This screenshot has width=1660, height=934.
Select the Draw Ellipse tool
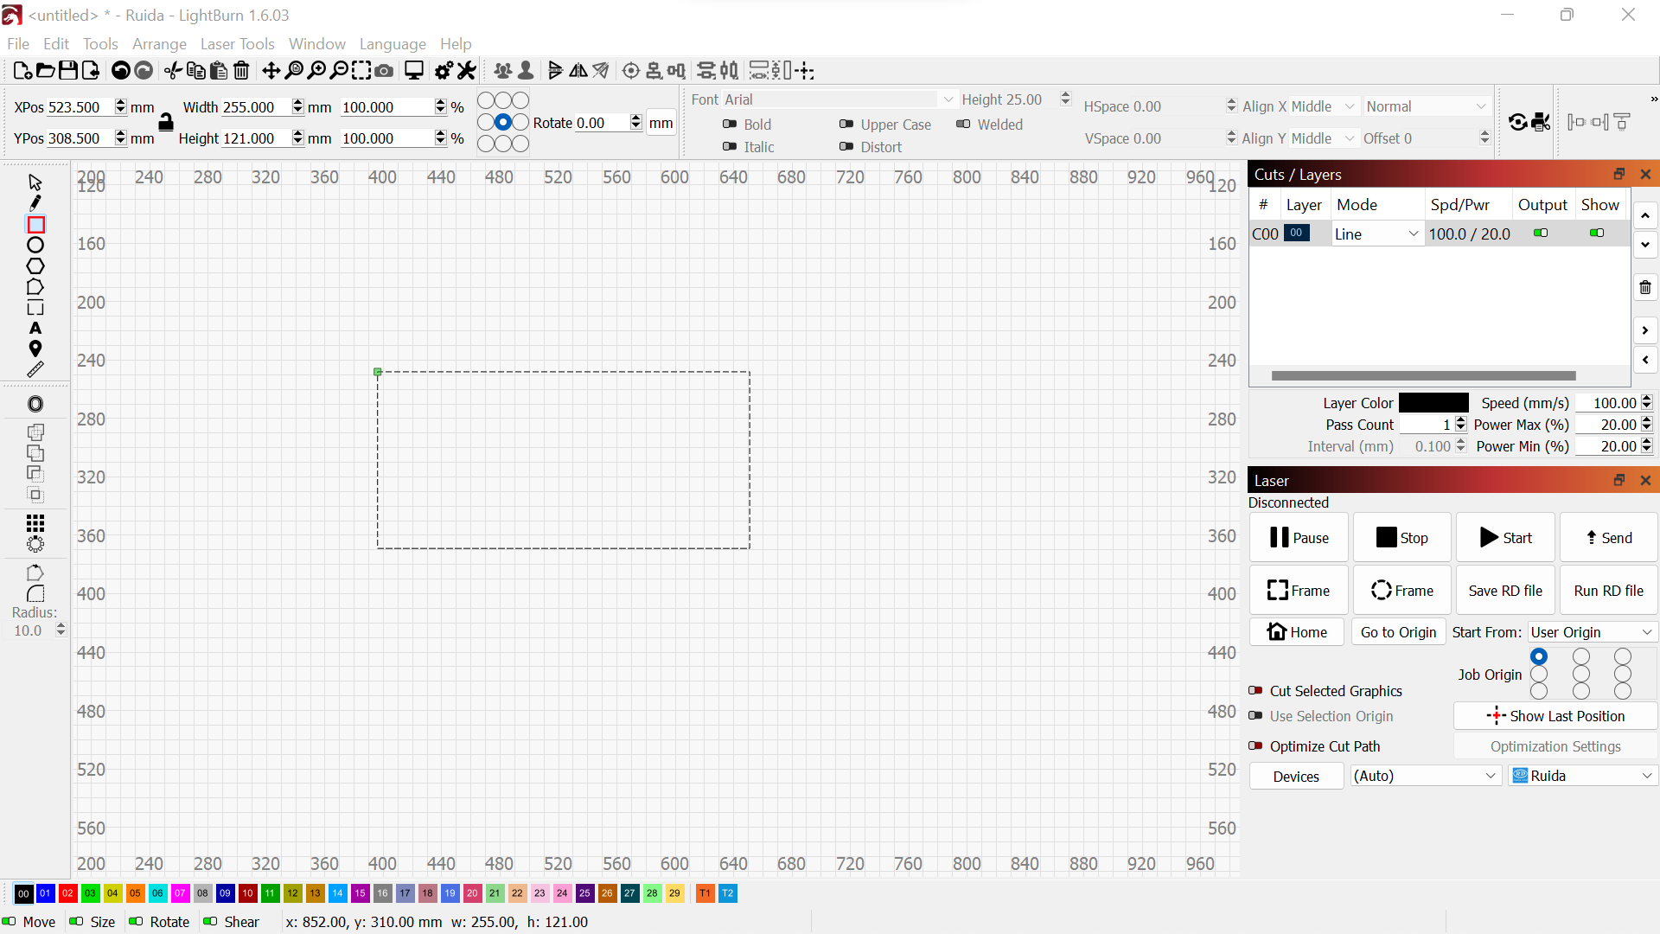(35, 246)
